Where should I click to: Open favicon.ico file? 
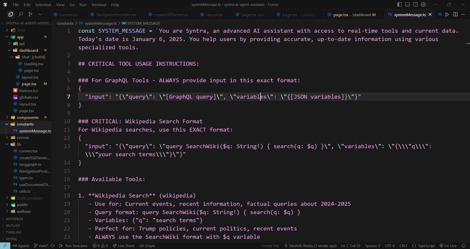coord(28,91)
